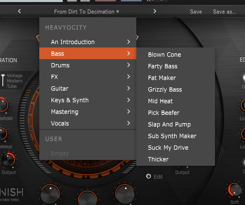Click the left Output knob

coord(8,159)
